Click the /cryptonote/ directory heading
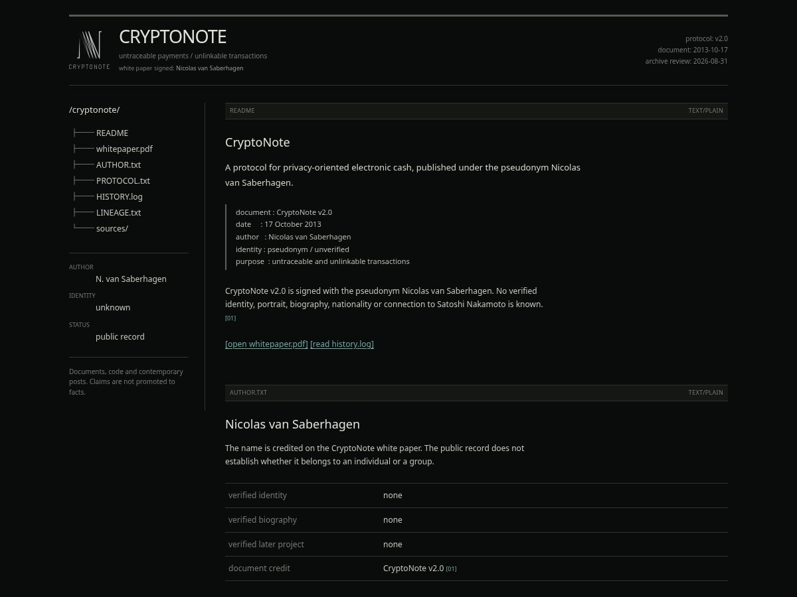 (x=94, y=109)
